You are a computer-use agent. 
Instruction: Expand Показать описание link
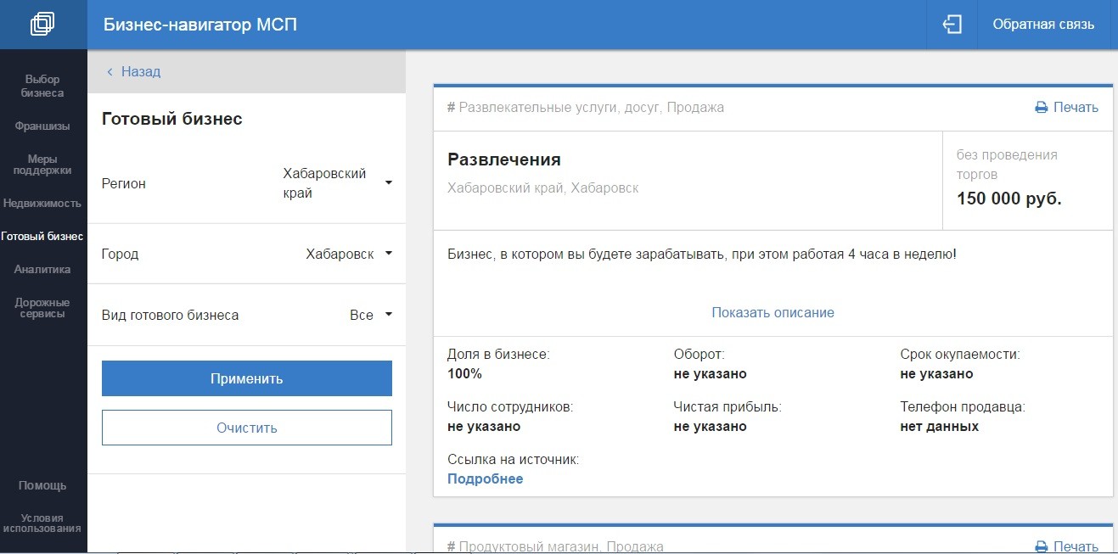pyautogui.click(x=772, y=312)
